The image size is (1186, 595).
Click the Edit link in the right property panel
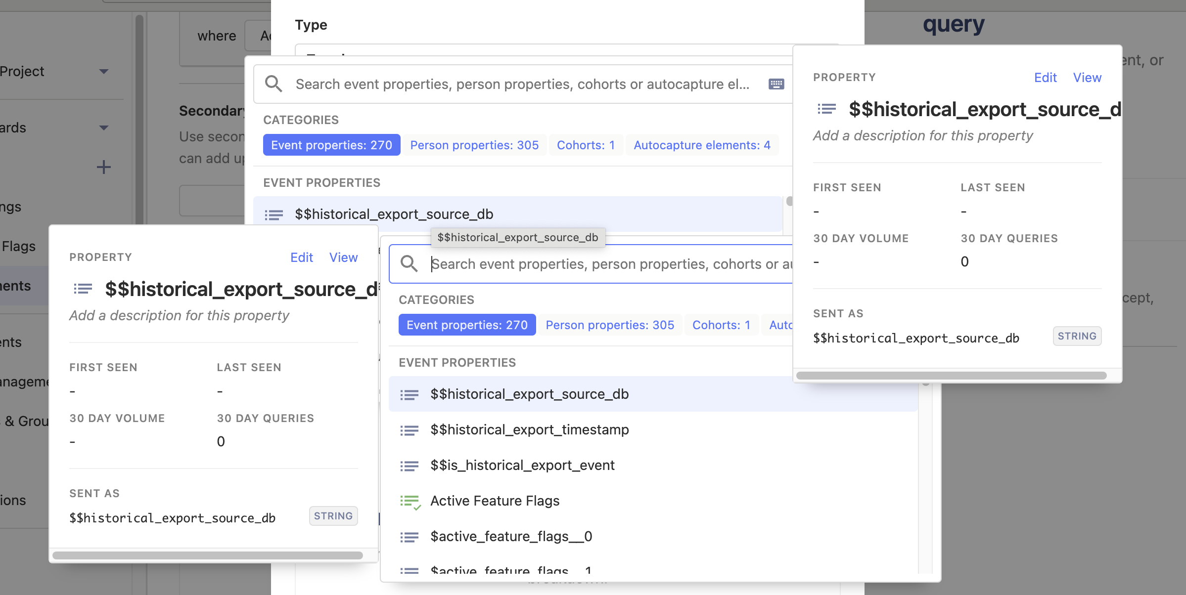click(1045, 78)
